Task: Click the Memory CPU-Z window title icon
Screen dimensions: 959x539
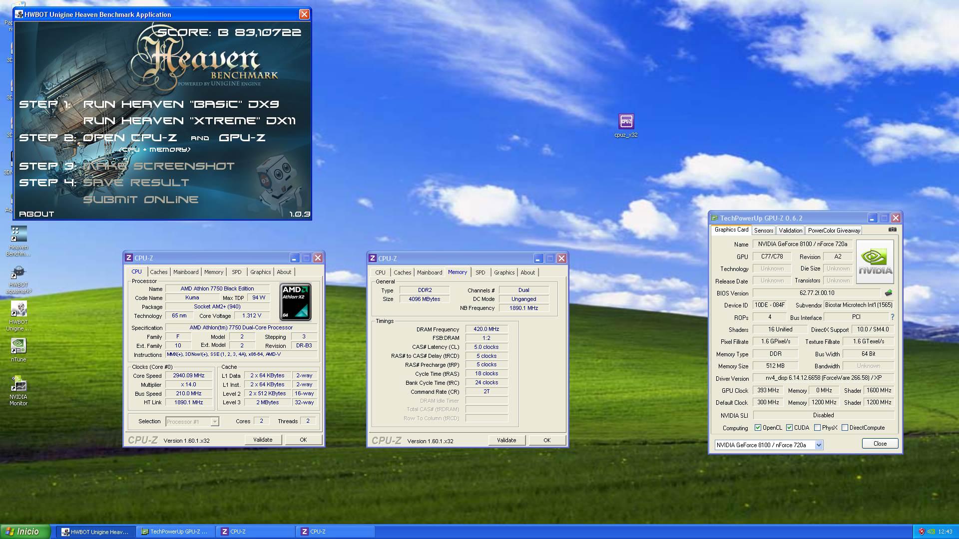Action: click(373, 259)
